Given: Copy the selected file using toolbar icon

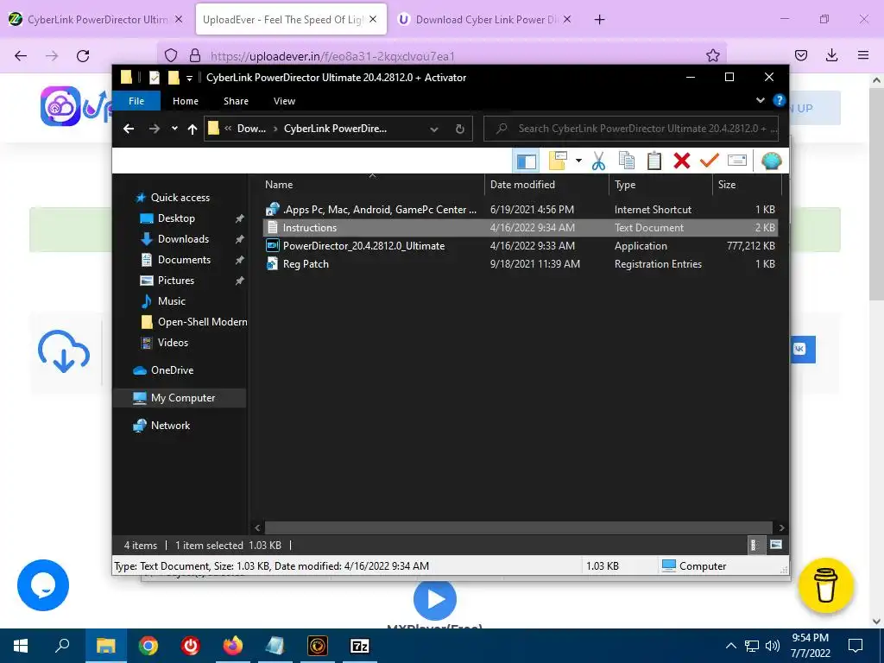Looking at the screenshot, I should 627,161.
